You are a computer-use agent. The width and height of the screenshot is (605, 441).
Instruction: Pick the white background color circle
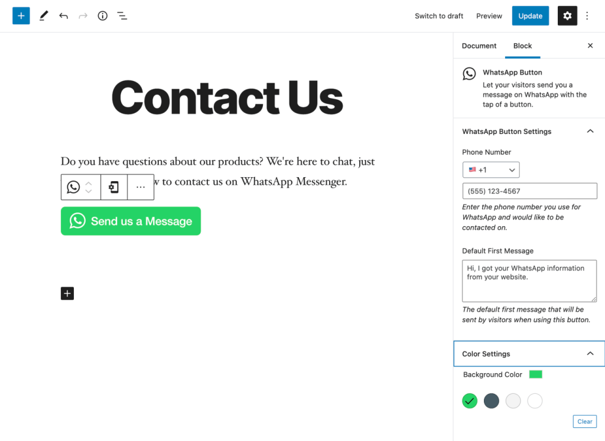point(535,401)
